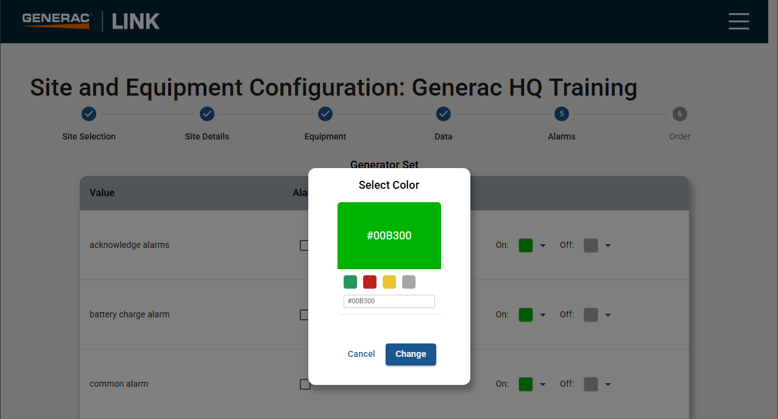The image size is (778, 419).
Task: Choose the gray color swatch
Action: (x=409, y=282)
